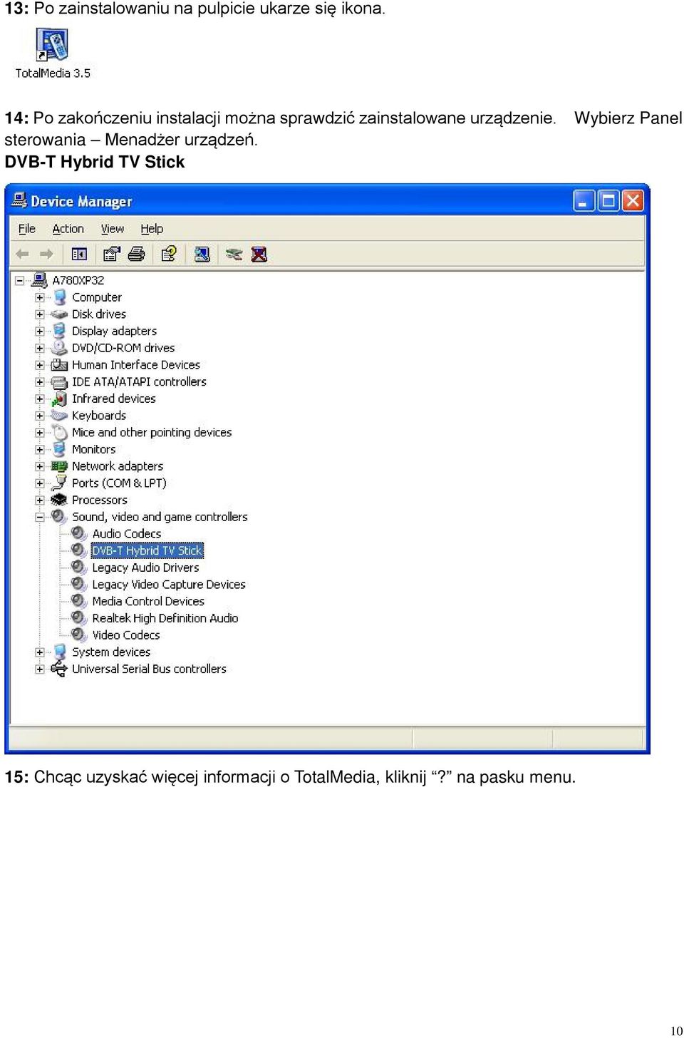Select the Audio Codecs entry
This screenshot has width=684, height=1038.
pyautogui.click(x=127, y=534)
